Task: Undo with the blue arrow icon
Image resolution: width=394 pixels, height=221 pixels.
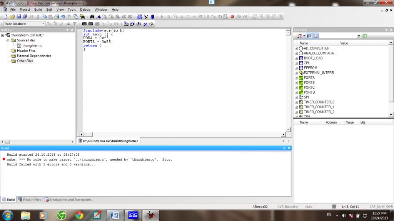Action: 63,16
